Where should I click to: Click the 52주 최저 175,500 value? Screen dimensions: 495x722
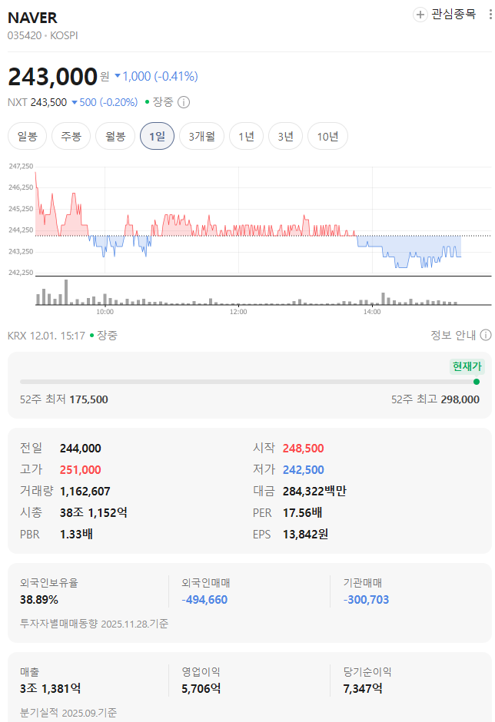88,399
